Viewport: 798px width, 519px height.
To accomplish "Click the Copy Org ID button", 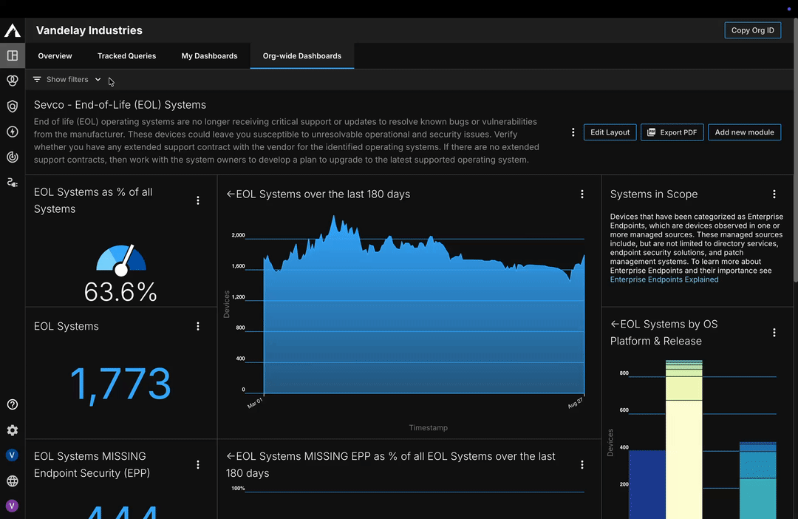I will click(x=753, y=30).
